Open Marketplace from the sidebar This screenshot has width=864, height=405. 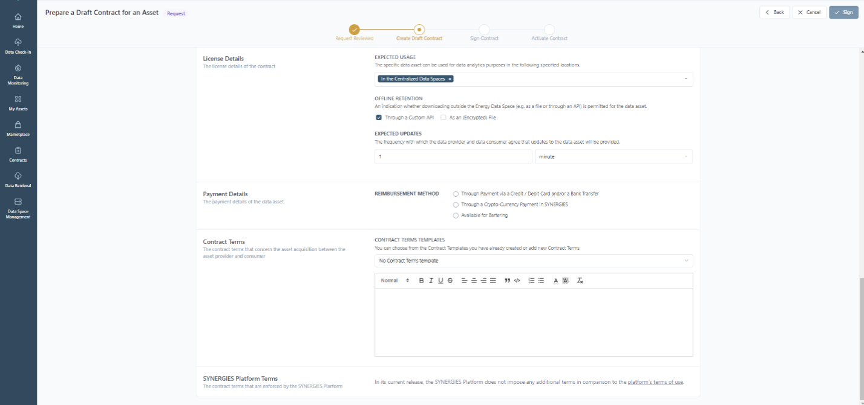coord(18,129)
